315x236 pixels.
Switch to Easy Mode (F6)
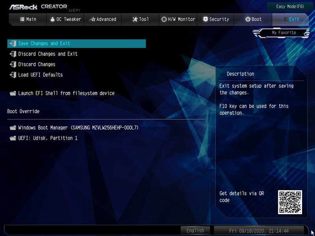click(290, 6)
